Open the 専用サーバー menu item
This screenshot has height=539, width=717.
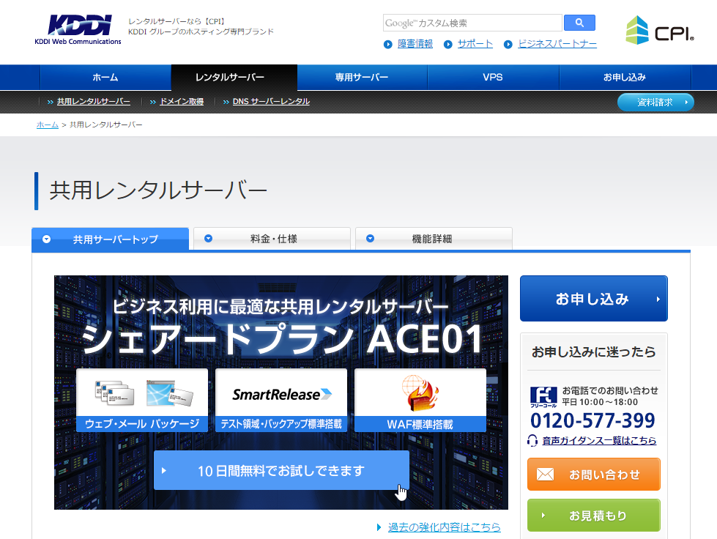[362, 77]
